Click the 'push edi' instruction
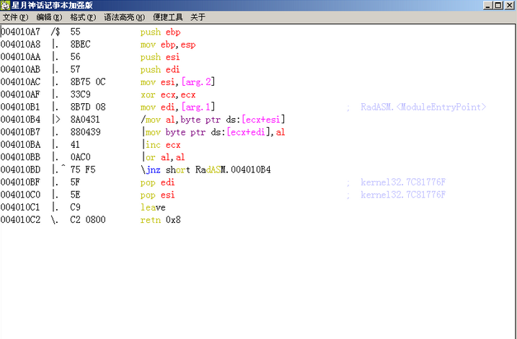Viewport: 517px width, 339px height. click(x=160, y=69)
